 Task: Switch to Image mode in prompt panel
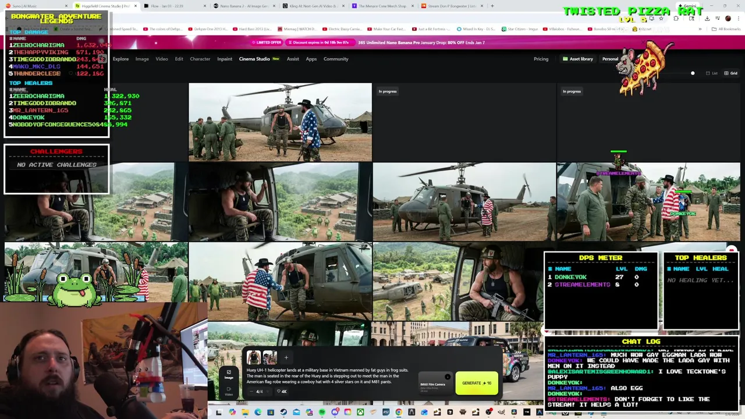pos(229,375)
